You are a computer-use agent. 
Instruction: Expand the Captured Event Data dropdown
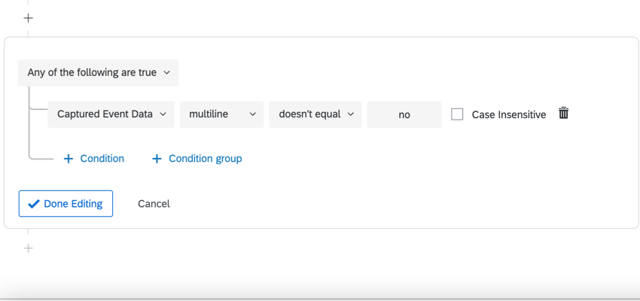tap(111, 114)
